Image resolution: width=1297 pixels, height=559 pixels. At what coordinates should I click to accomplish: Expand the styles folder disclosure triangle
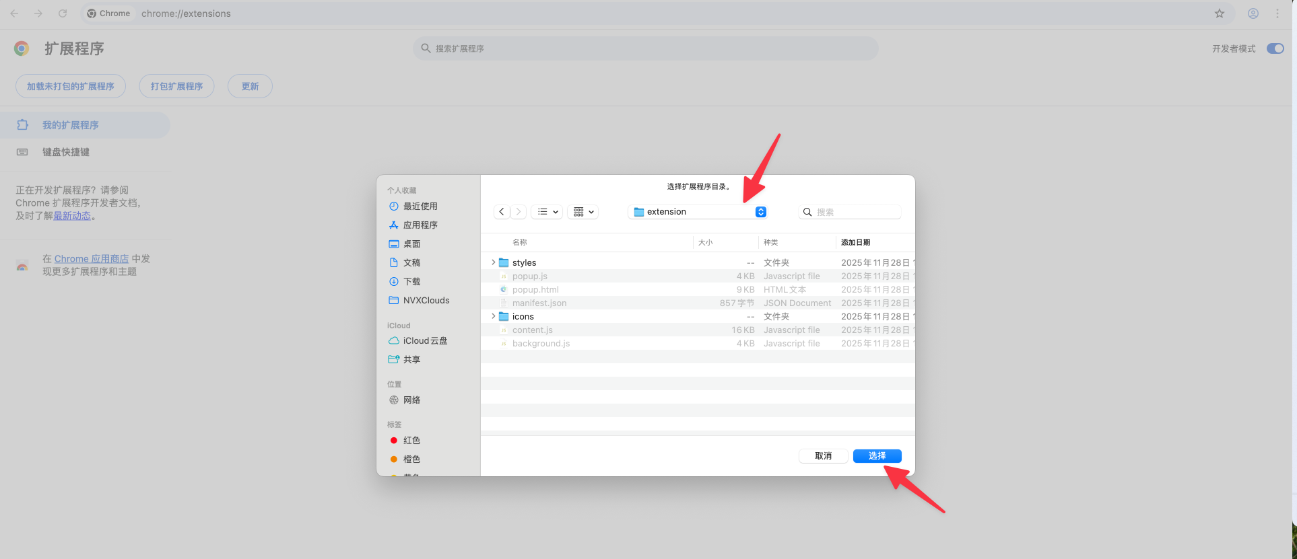493,262
